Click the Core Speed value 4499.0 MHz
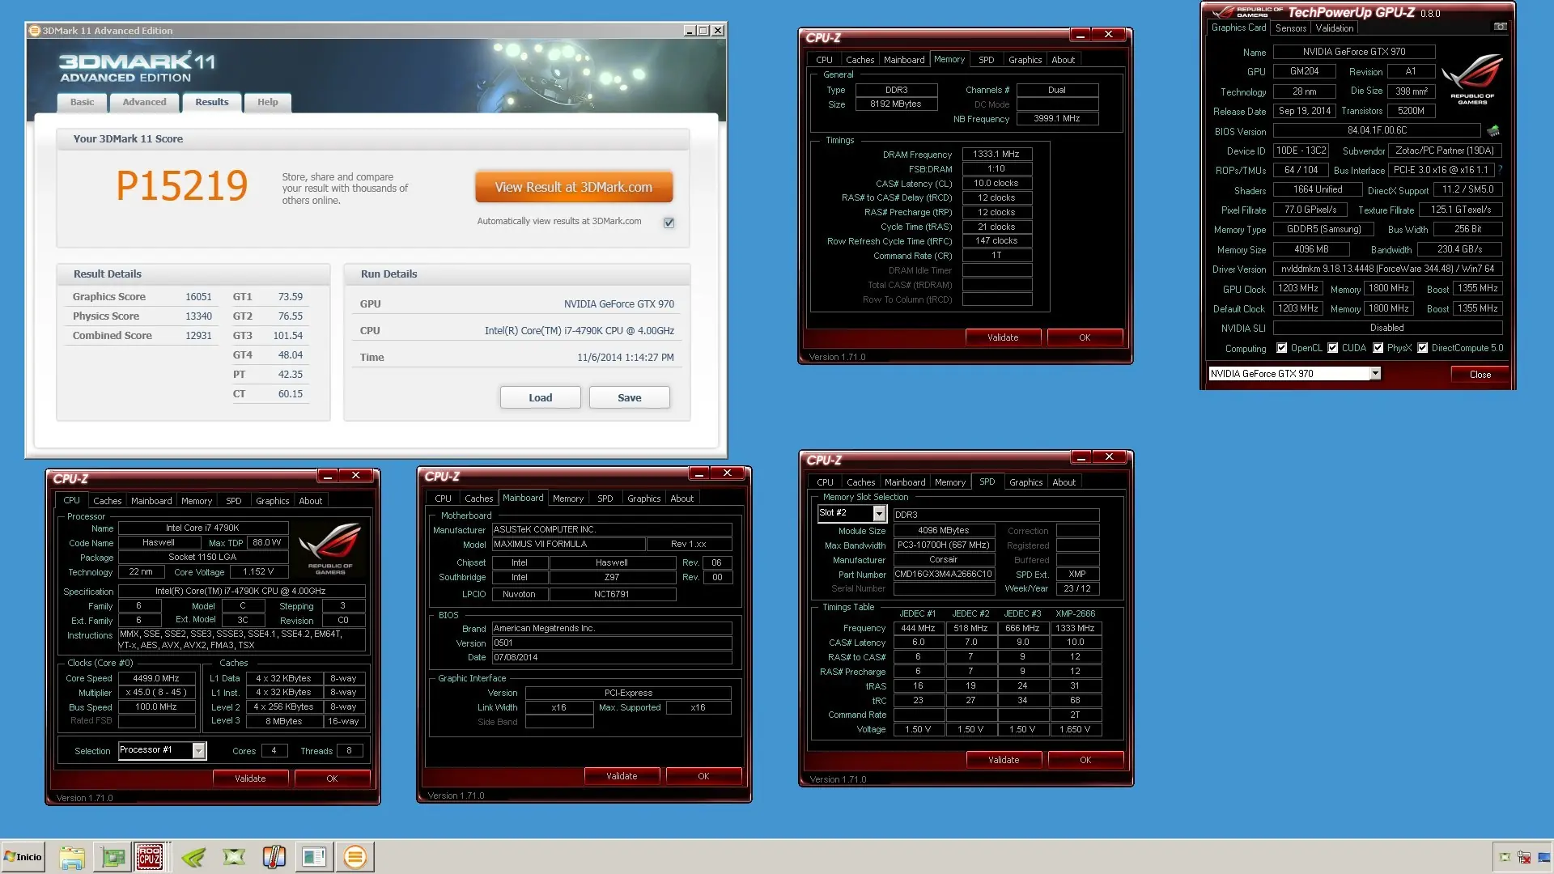This screenshot has width=1554, height=874. click(x=156, y=678)
